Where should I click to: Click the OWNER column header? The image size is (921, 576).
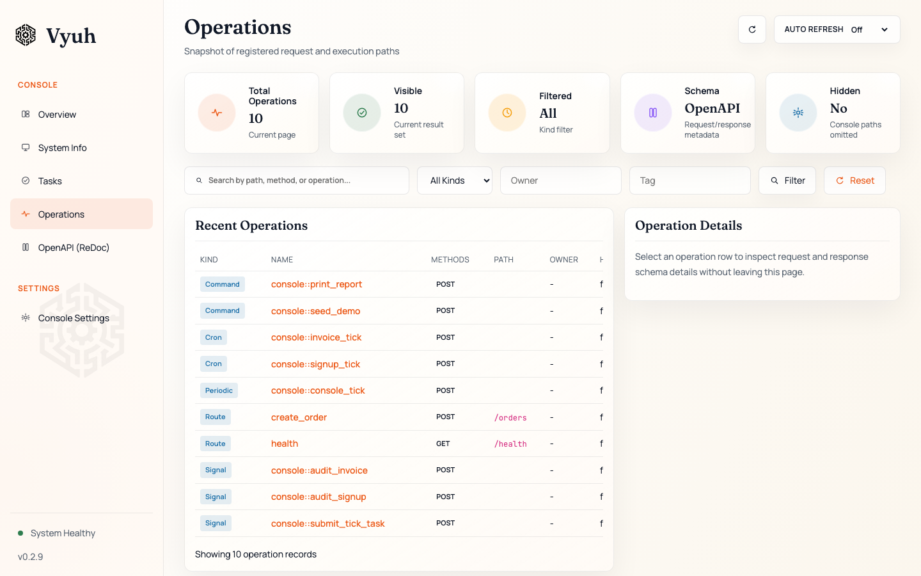tap(564, 260)
